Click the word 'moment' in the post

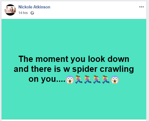pyautogui.click(x=52, y=59)
